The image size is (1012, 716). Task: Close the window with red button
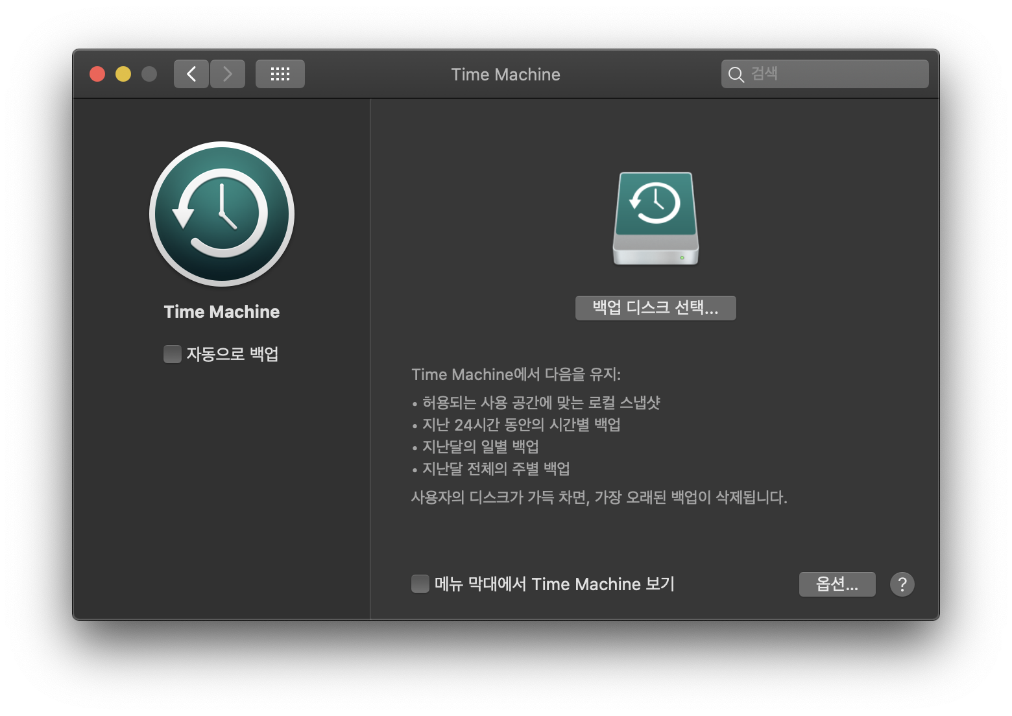point(97,74)
